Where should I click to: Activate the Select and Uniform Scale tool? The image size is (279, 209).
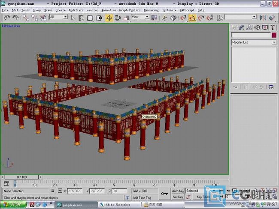pos(126,18)
